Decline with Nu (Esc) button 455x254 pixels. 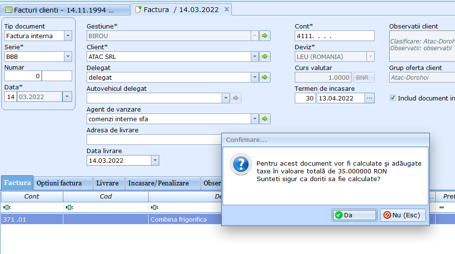(x=403, y=215)
